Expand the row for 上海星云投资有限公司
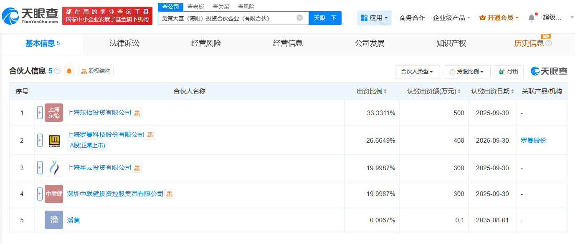Viewport: 575px width, 244px height. (x=40, y=168)
